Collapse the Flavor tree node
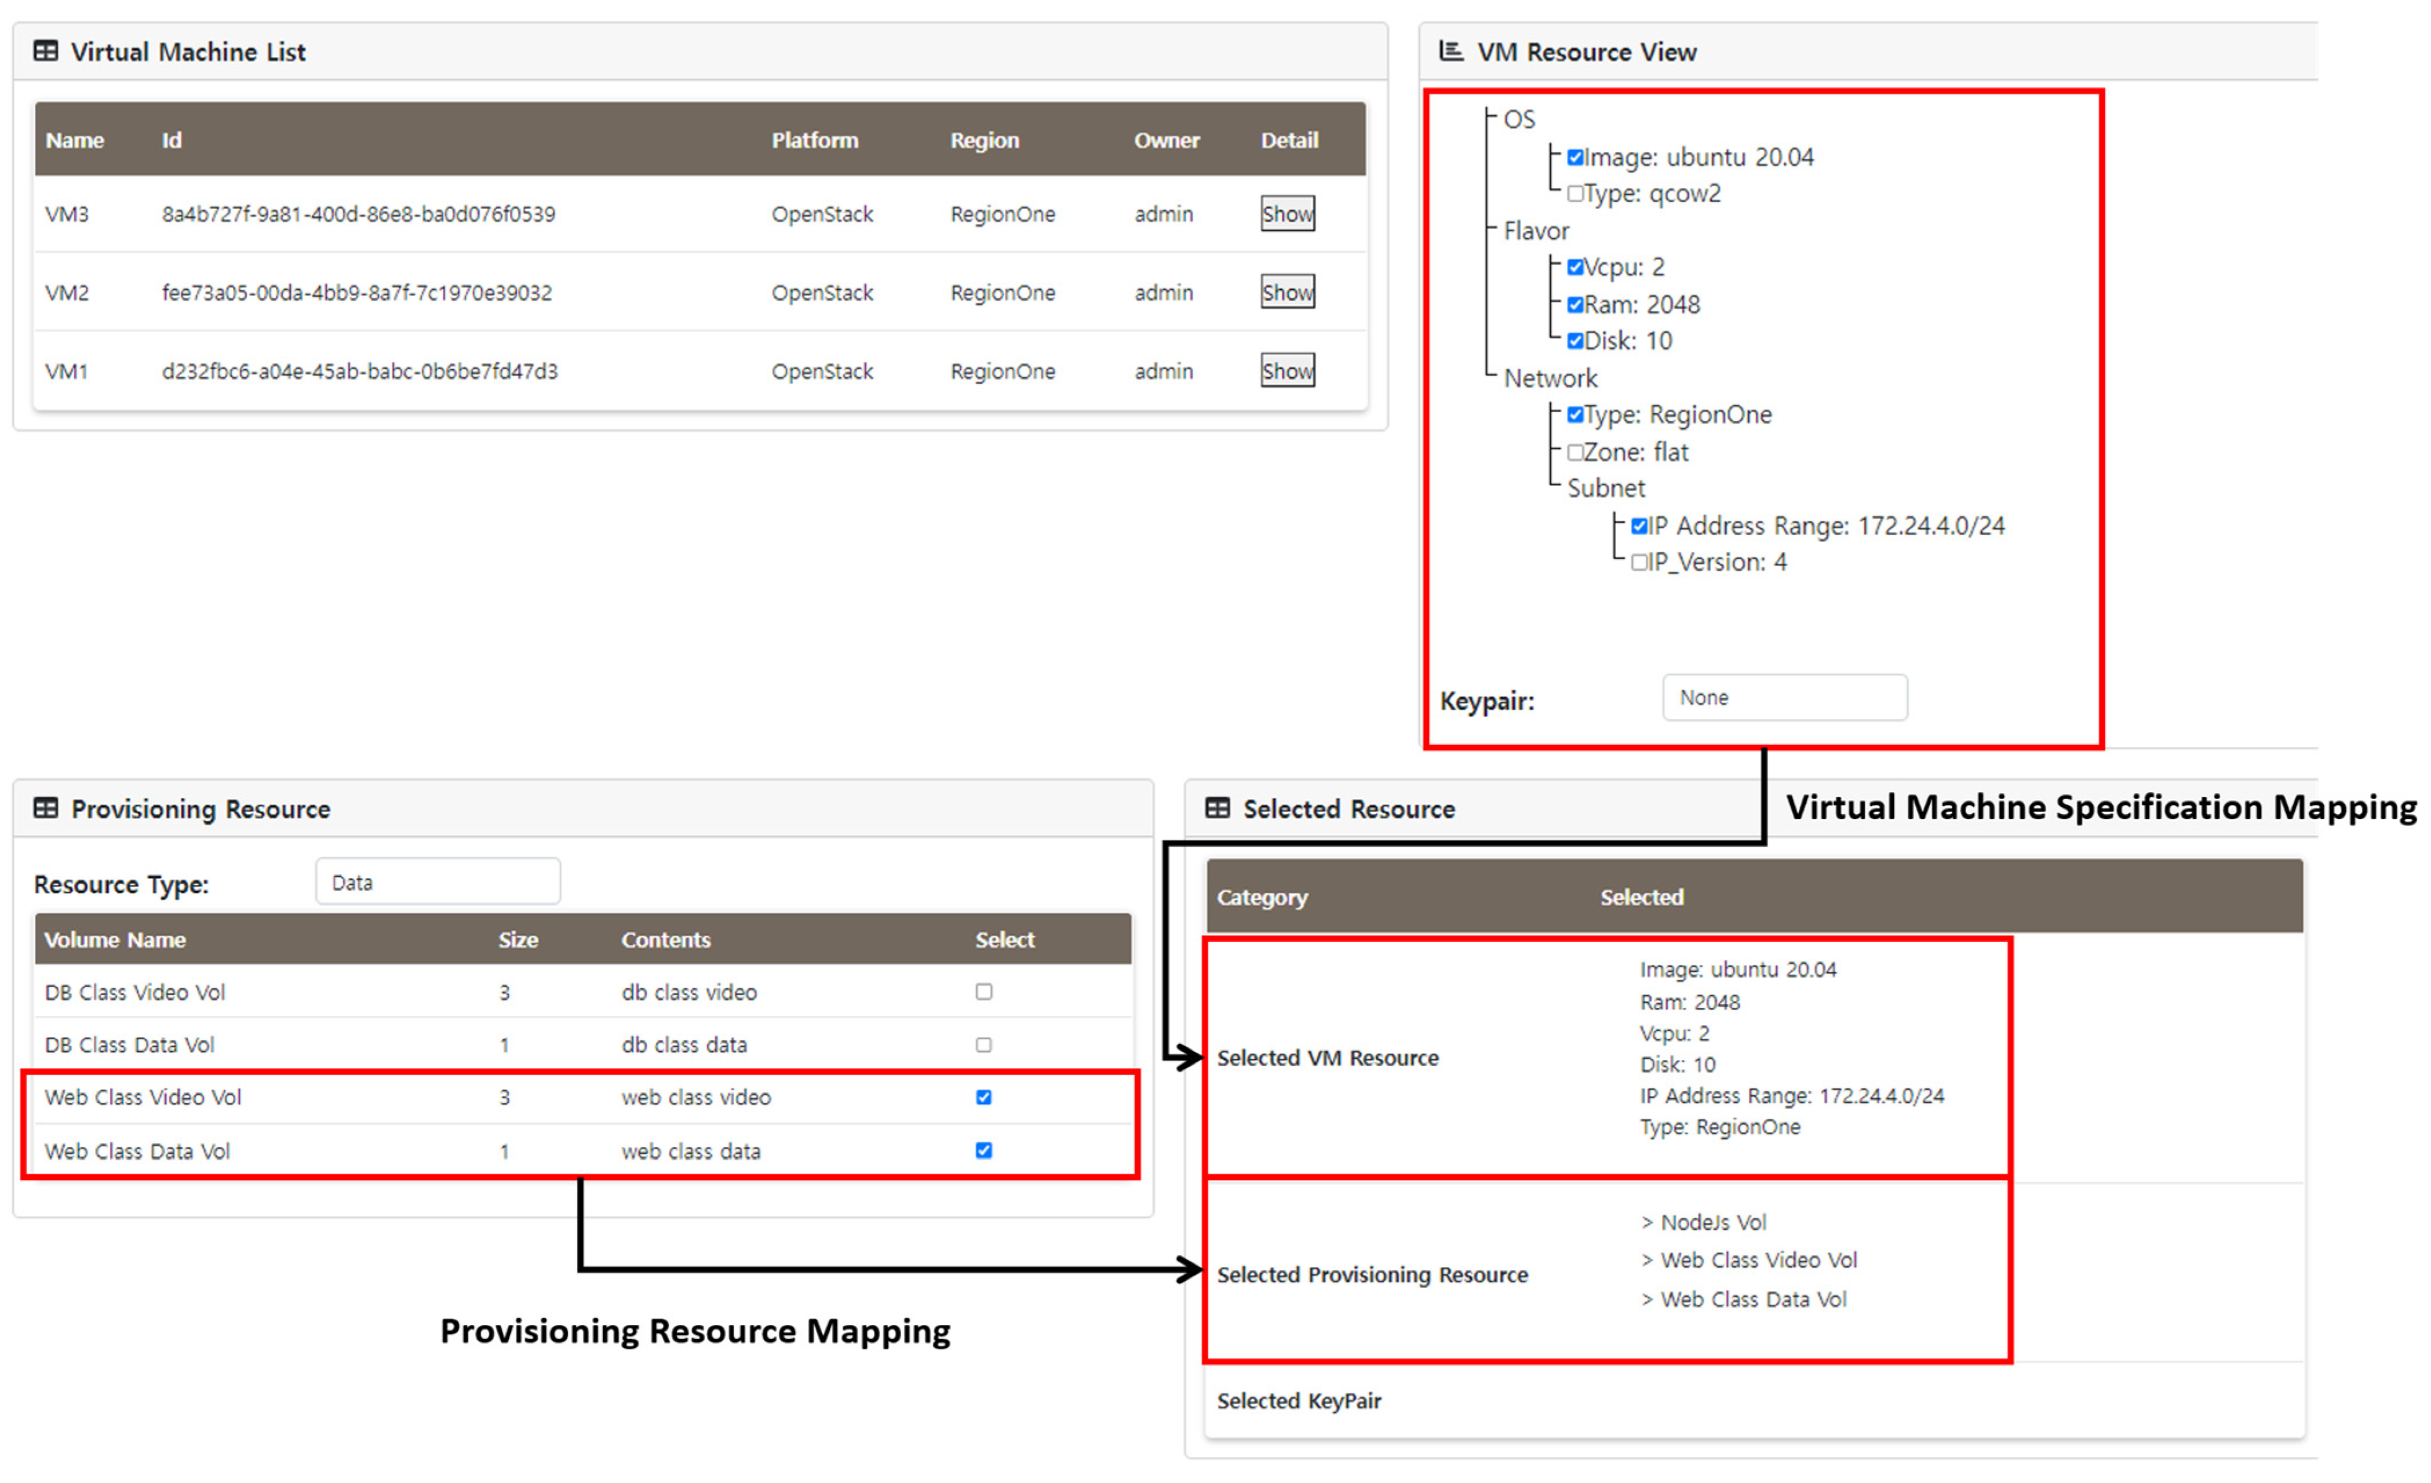 1535,231
